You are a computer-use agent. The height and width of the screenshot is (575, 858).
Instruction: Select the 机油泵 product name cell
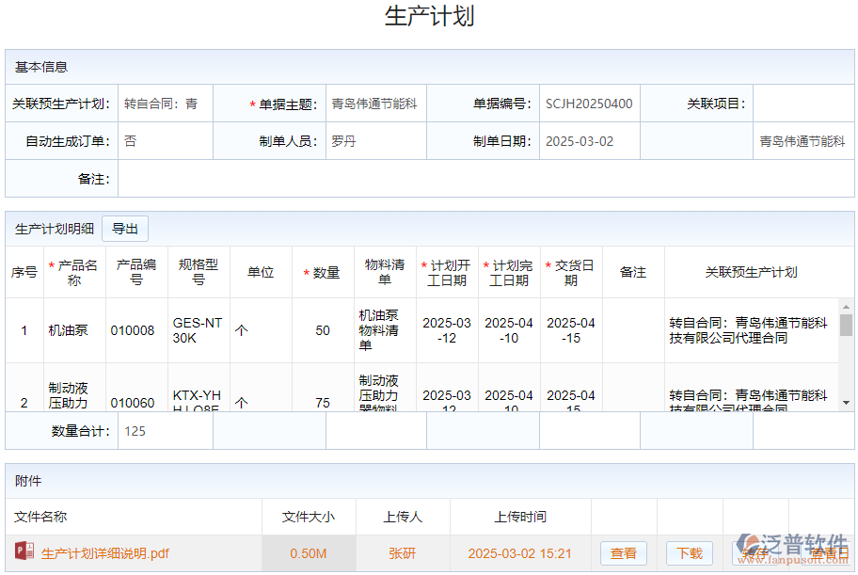[66, 331]
